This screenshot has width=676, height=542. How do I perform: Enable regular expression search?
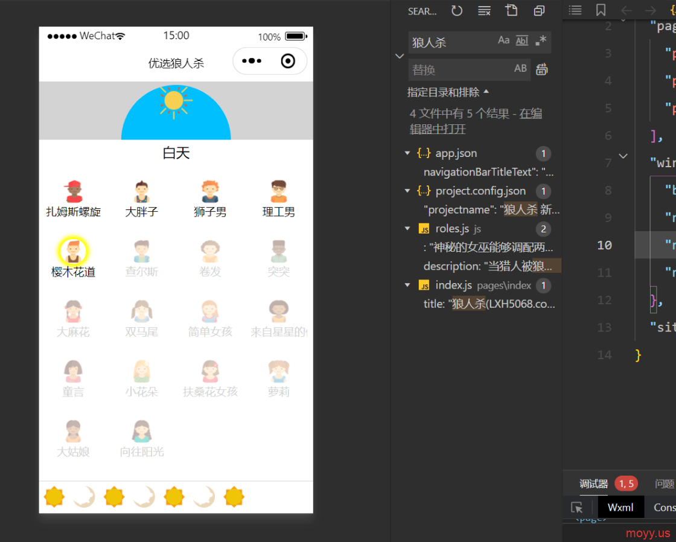(x=541, y=40)
